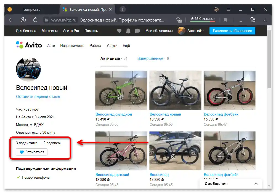Open the Yandex home icon in toolbar
Viewport: 276px width, 193px height.
[23, 20]
